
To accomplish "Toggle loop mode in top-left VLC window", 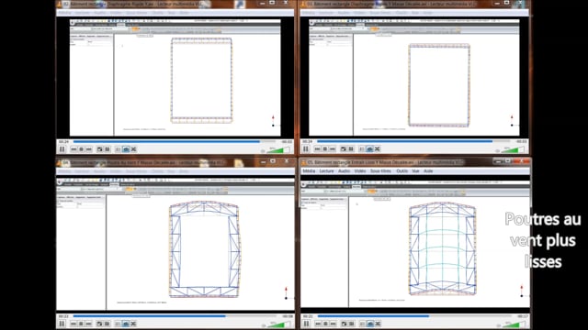I will 126,149.
